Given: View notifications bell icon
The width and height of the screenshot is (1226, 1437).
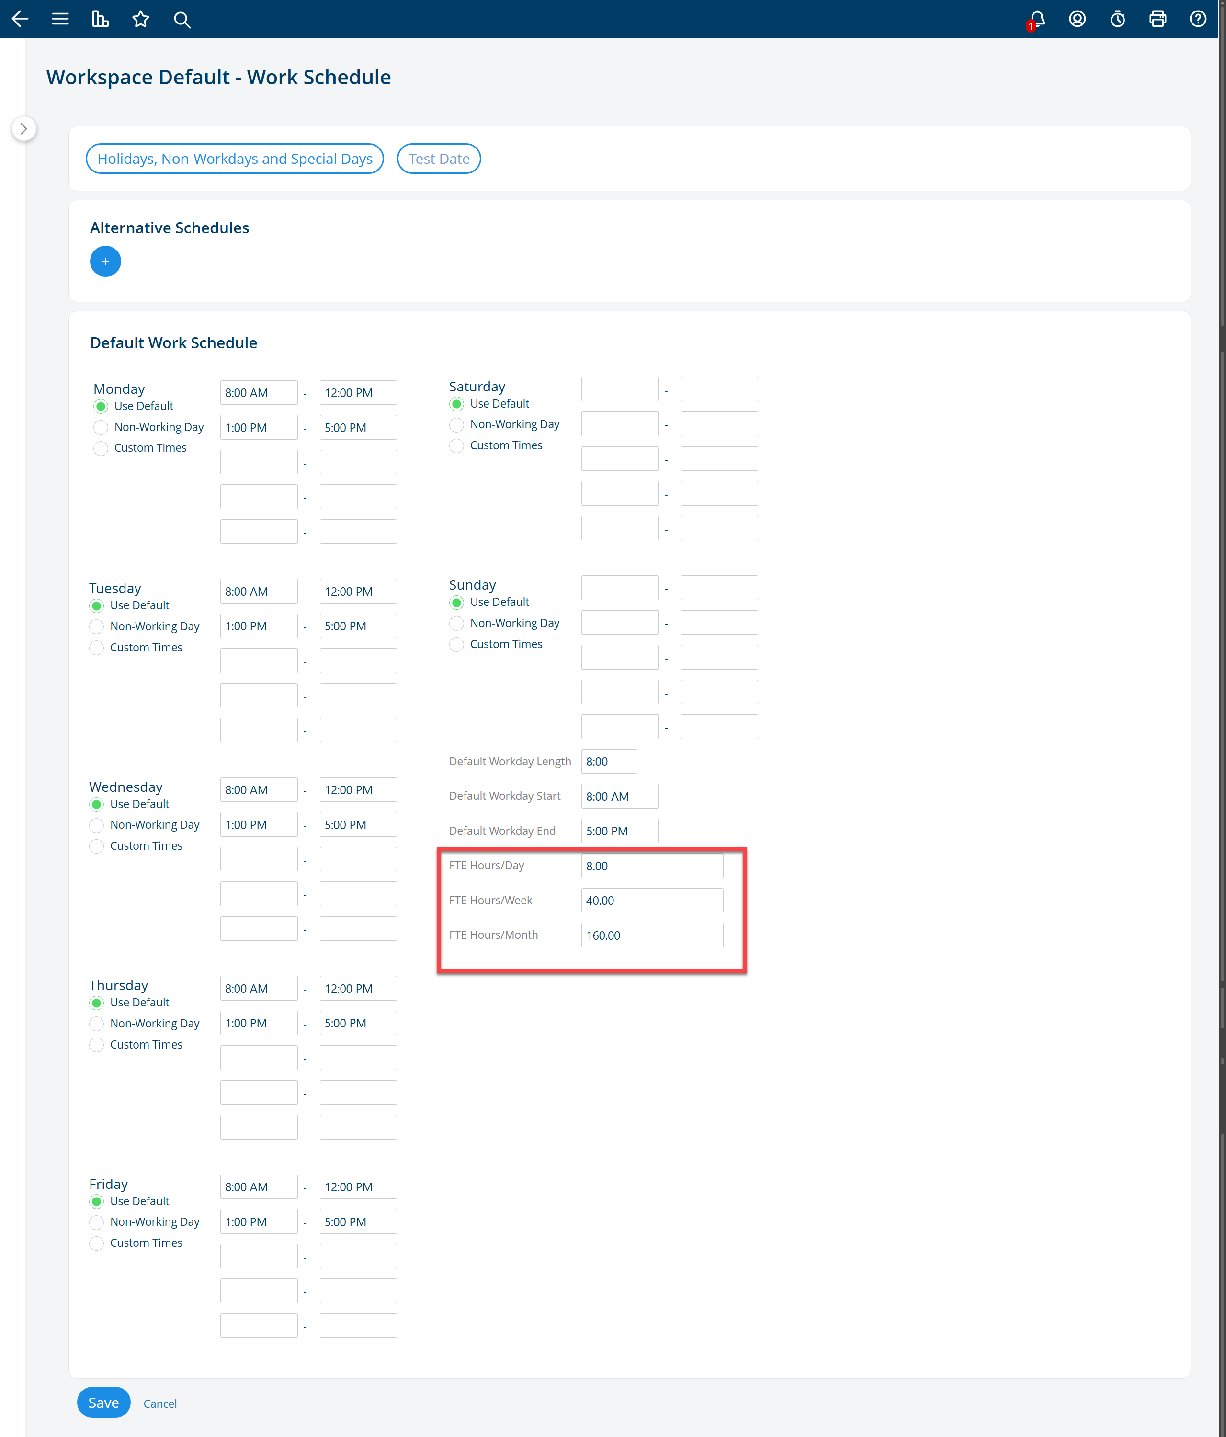Looking at the screenshot, I should [1037, 20].
